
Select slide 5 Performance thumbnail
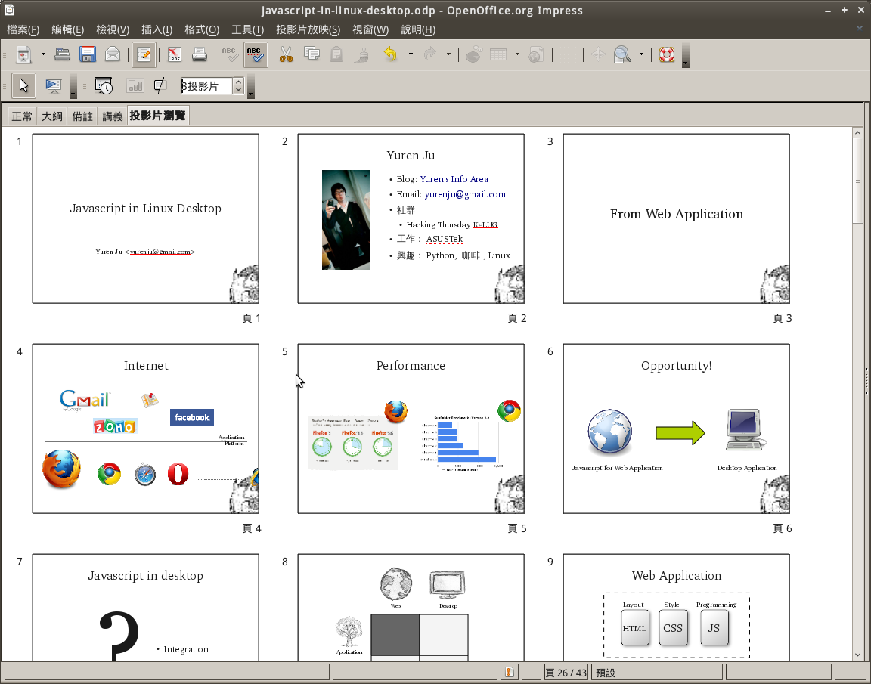pyautogui.click(x=411, y=429)
